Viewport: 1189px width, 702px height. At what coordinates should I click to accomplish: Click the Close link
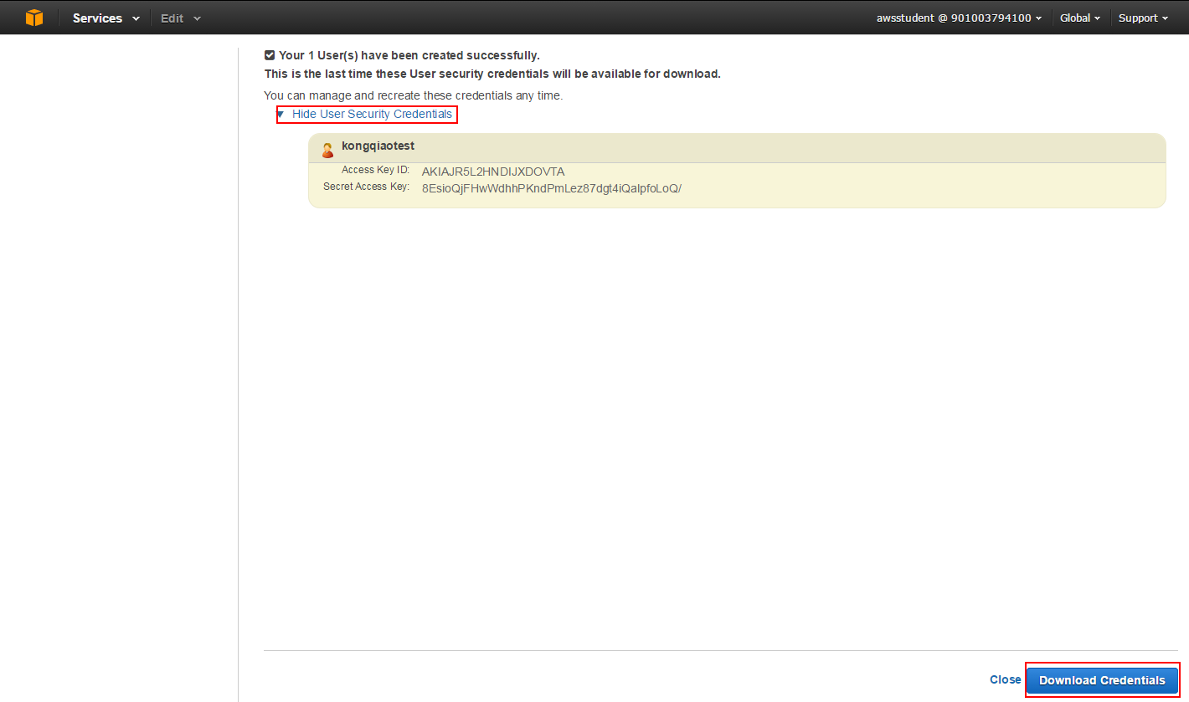(1005, 679)
